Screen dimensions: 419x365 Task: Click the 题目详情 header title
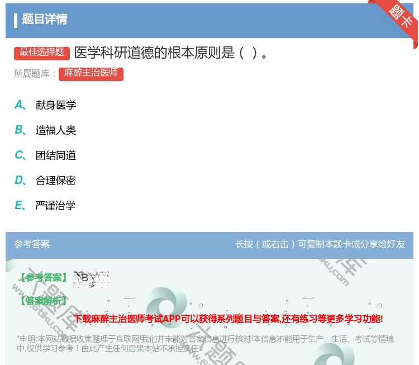(x=45, y=20)
